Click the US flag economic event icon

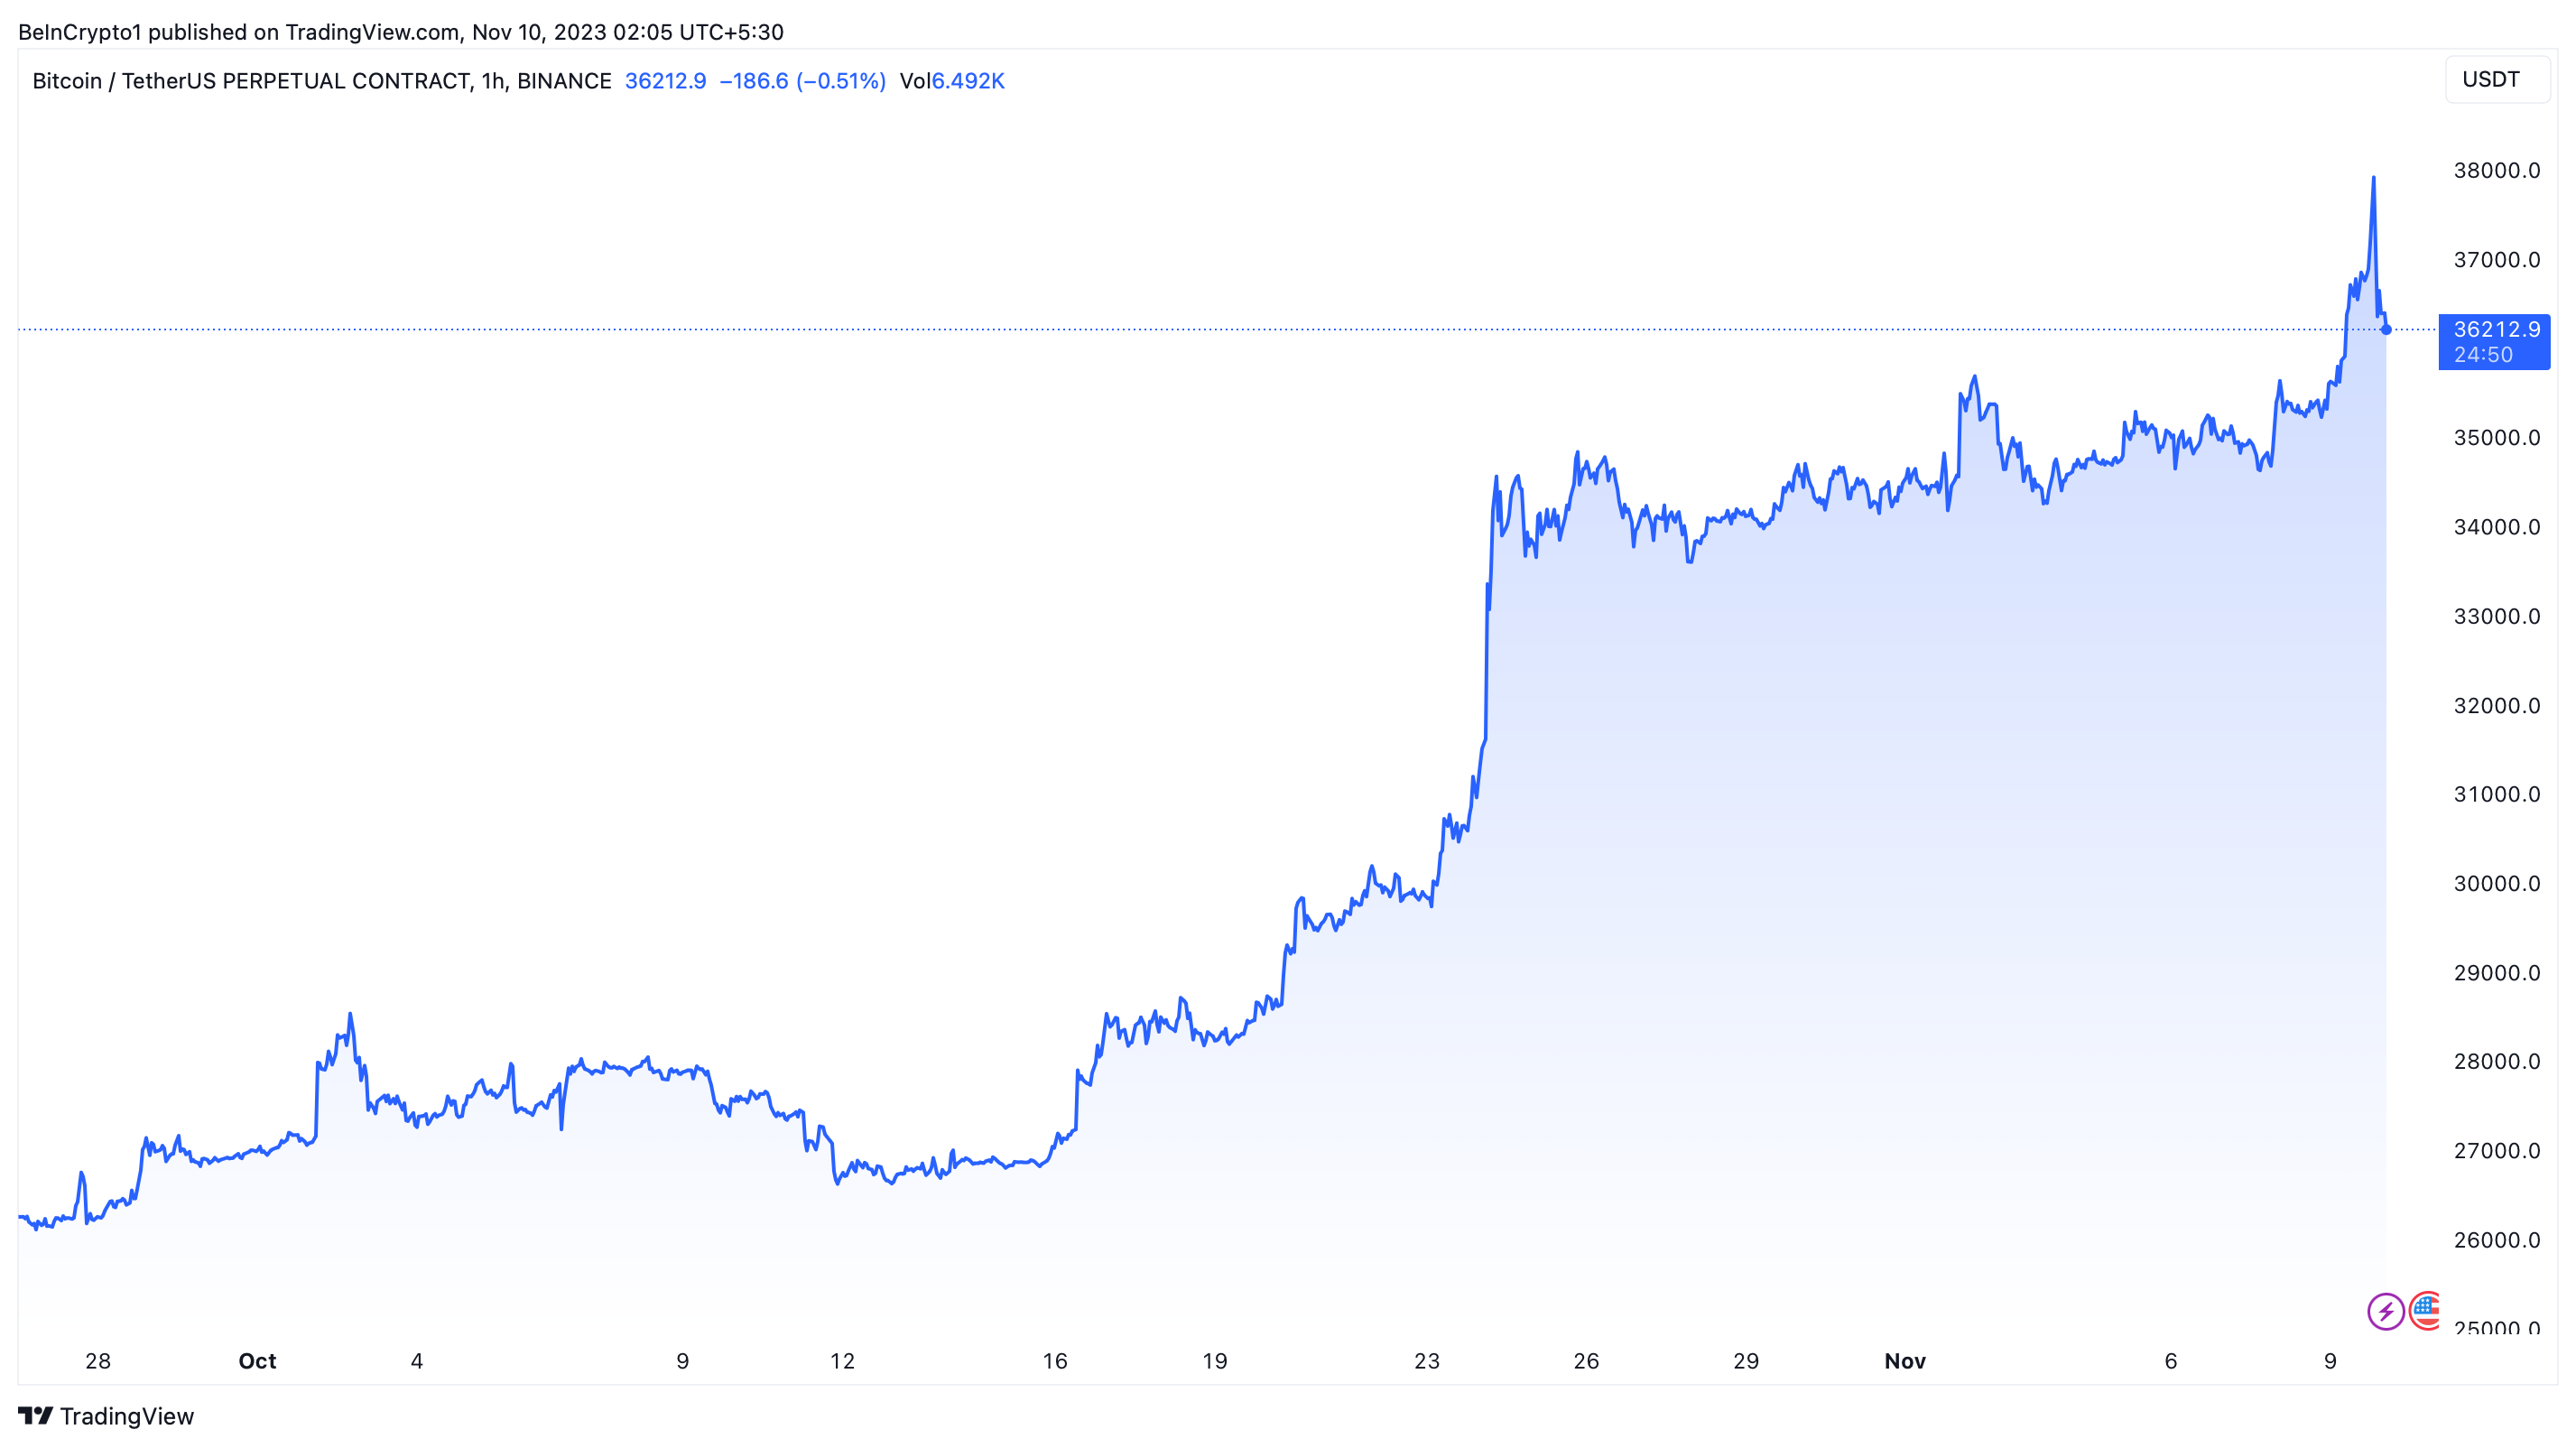point(2426,1309)
